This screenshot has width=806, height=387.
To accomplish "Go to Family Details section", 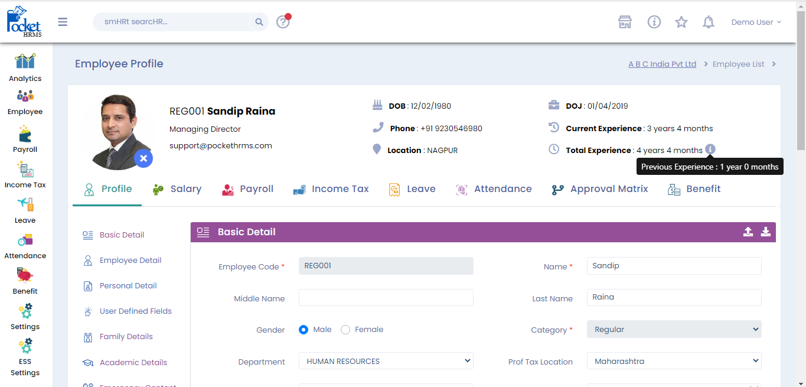I will click(x=126, y=337).
